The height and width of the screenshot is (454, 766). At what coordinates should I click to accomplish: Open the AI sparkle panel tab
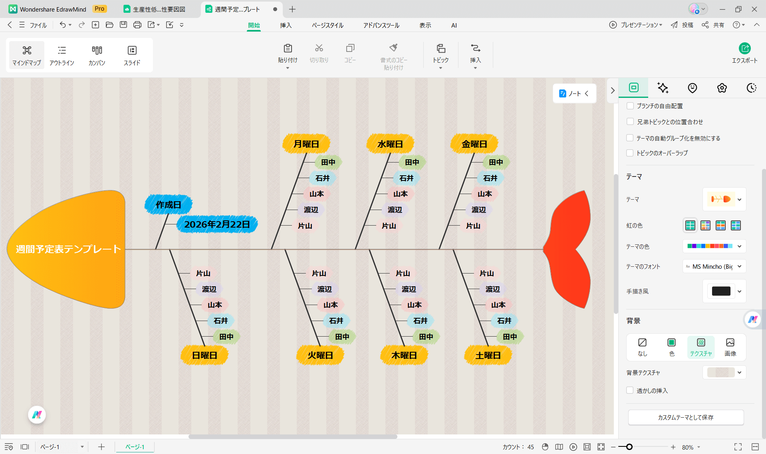[663, 88]
